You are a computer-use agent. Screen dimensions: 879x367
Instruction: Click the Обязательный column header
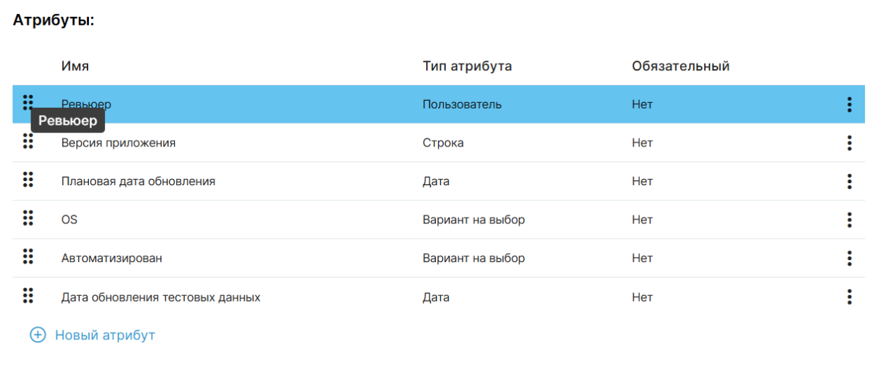tap(680, 66)
